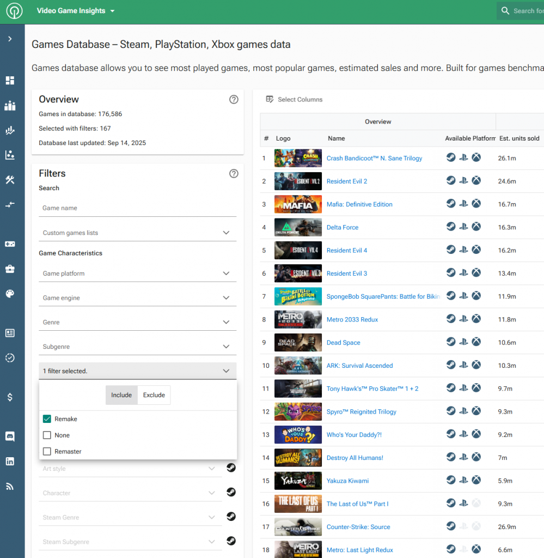Open the Tony Hawk's Pro Skater 1 + 2 link
This screenshot has height=558, width=544.
[372, 389]
